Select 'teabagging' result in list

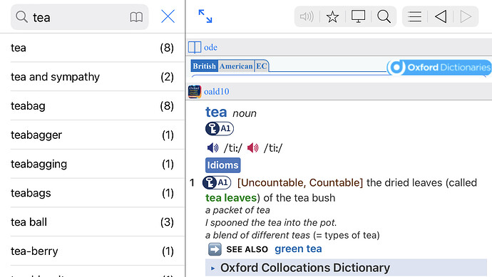tap(92, 164)
